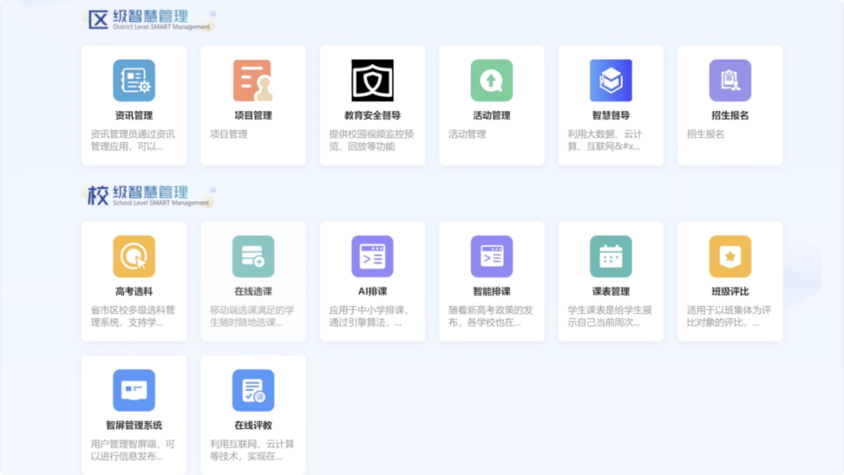844x475 pixels.
Task: Click the 智慧督导 card title
Action: coord(611,115)
